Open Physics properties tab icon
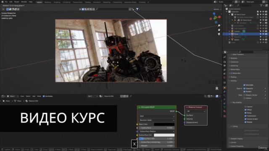 [224, 99]
